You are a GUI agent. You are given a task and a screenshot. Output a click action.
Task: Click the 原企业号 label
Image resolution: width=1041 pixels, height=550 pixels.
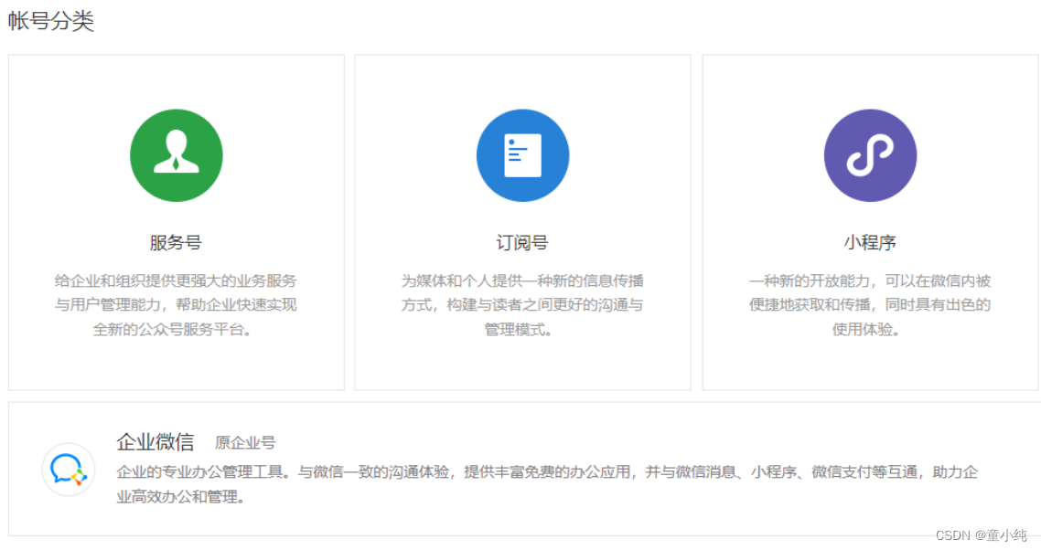click(245, 442)
